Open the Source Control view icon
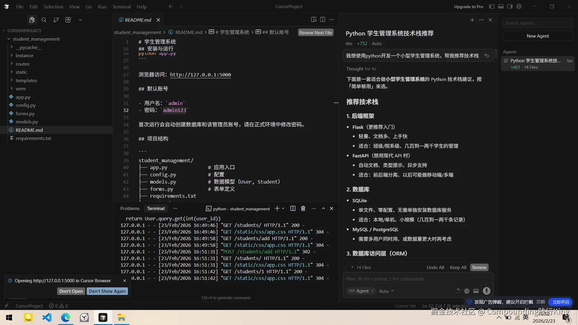 [x=56, y=20]
